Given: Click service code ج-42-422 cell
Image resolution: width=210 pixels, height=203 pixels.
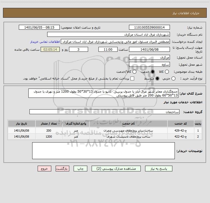Looking at the screenshot, I should click(x=181, y=137).
